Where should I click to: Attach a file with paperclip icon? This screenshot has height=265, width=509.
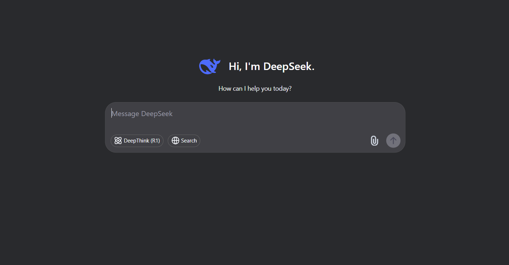(374, 141)
